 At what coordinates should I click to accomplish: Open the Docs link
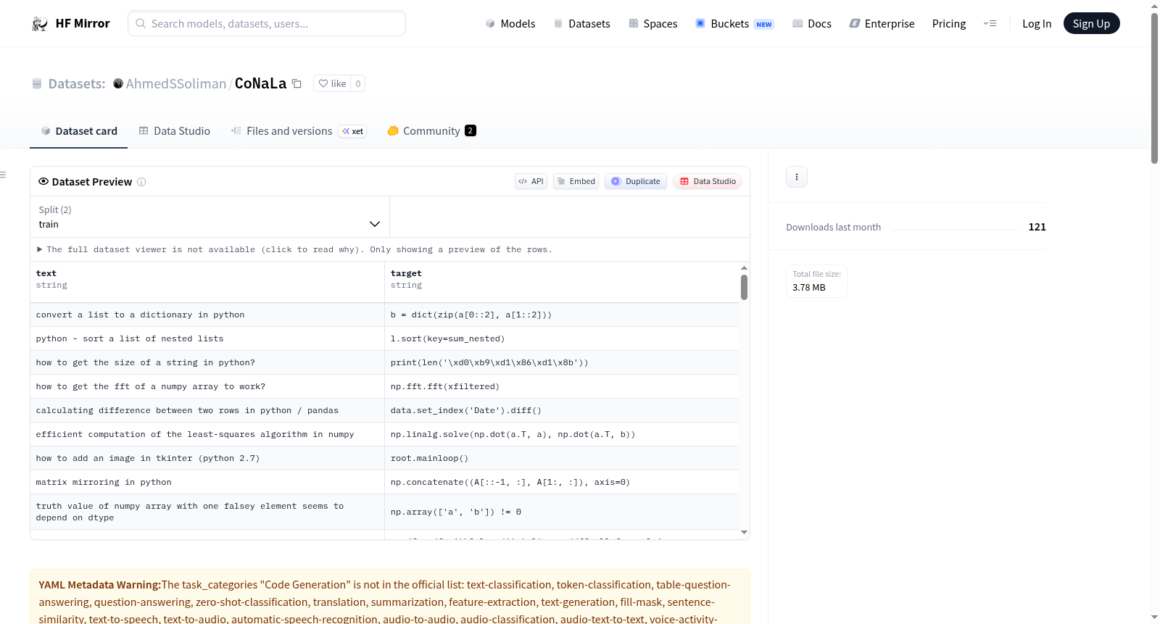coord(811,24)
